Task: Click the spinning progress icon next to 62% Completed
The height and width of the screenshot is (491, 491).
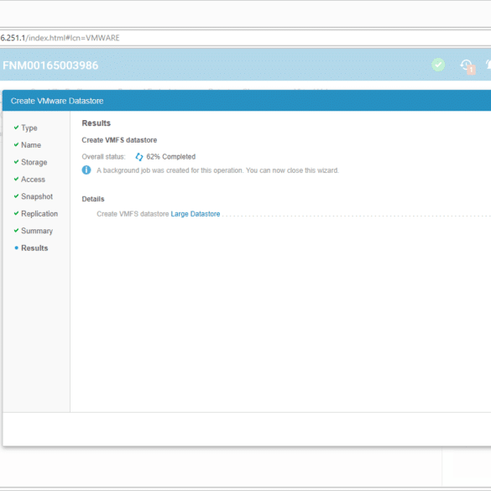Action: coord(139,157)
